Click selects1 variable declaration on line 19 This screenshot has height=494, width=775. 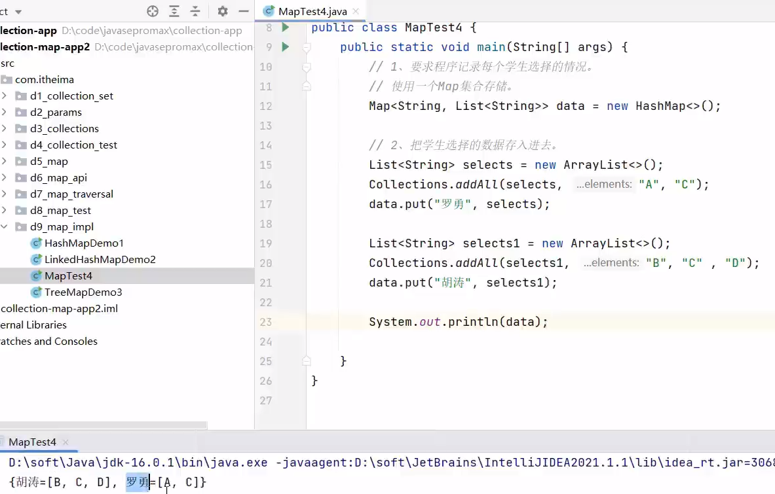coord(491,243)
